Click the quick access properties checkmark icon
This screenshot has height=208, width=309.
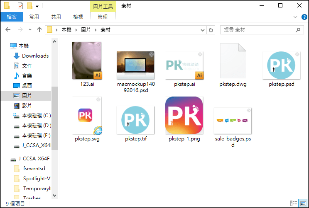pos(20,6)
